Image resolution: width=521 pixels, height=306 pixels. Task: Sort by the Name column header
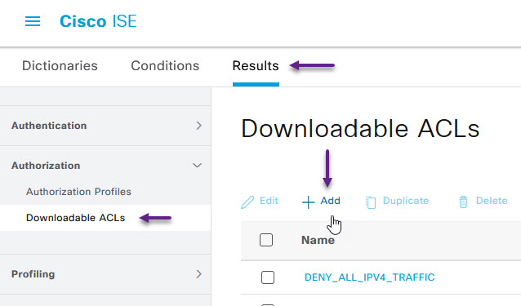(318, 240)
